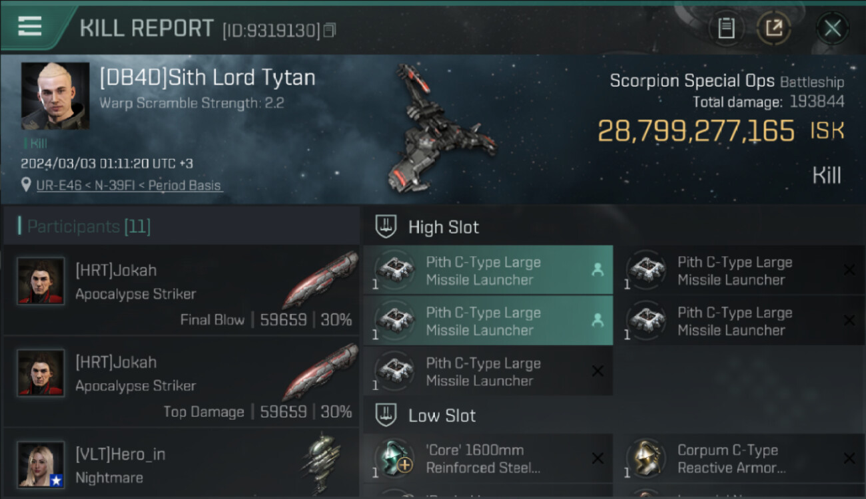Toggle person icon on second highlighted launcher
Image resolution: width=866 pixels, height=499 pixels.
[598, 321]
